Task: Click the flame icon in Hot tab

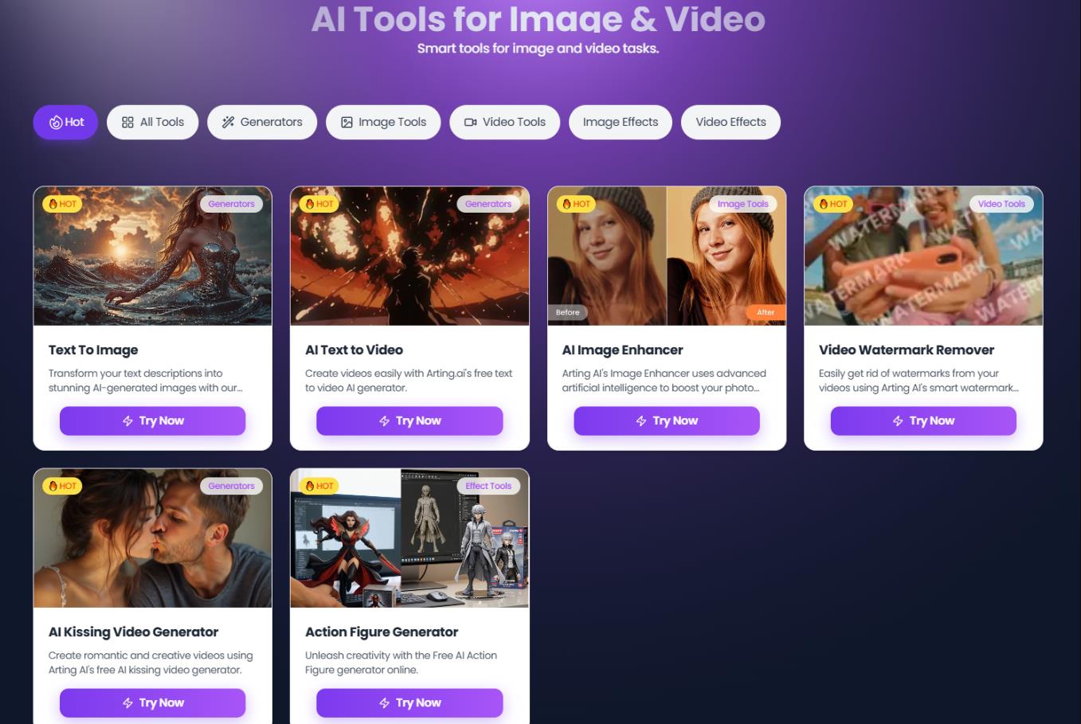Action: [x=56, y=122]
